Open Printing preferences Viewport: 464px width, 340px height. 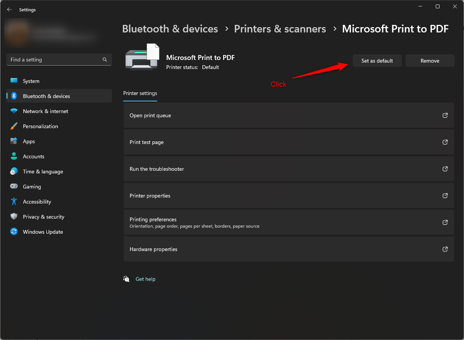[289, 222]
